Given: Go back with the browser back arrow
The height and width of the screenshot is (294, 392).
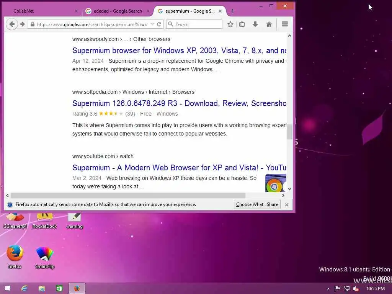Looking at the screenshot, I should click(12, 24).
